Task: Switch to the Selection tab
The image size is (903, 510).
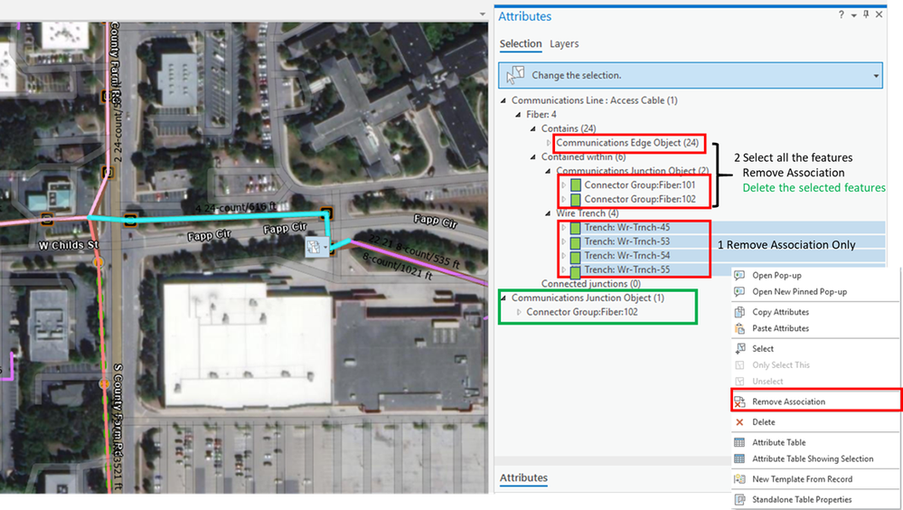Action: coord(521,43)
